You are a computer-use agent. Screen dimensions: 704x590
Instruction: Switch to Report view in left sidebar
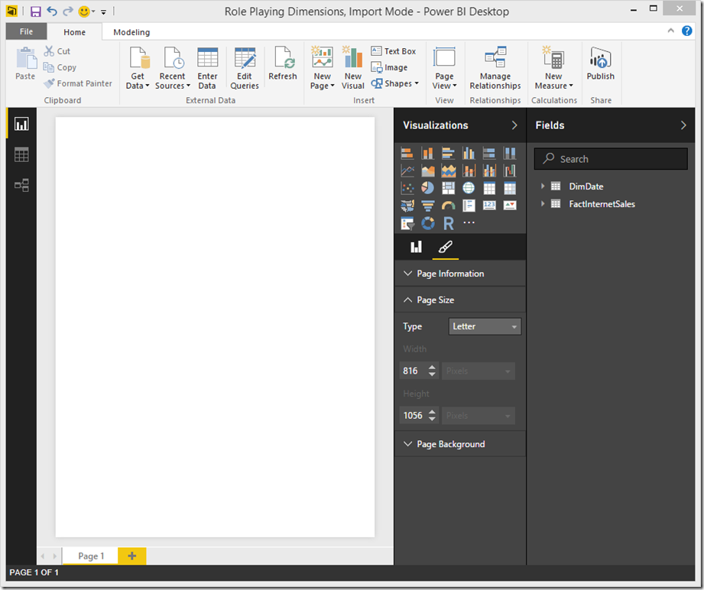pyautogui.click(x=21, y=124)
